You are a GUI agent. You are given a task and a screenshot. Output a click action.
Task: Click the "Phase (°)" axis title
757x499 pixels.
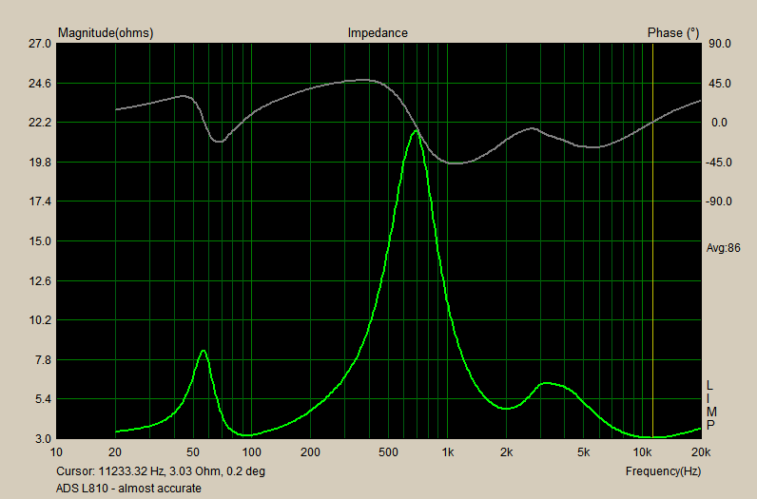(x=673, y=33)
